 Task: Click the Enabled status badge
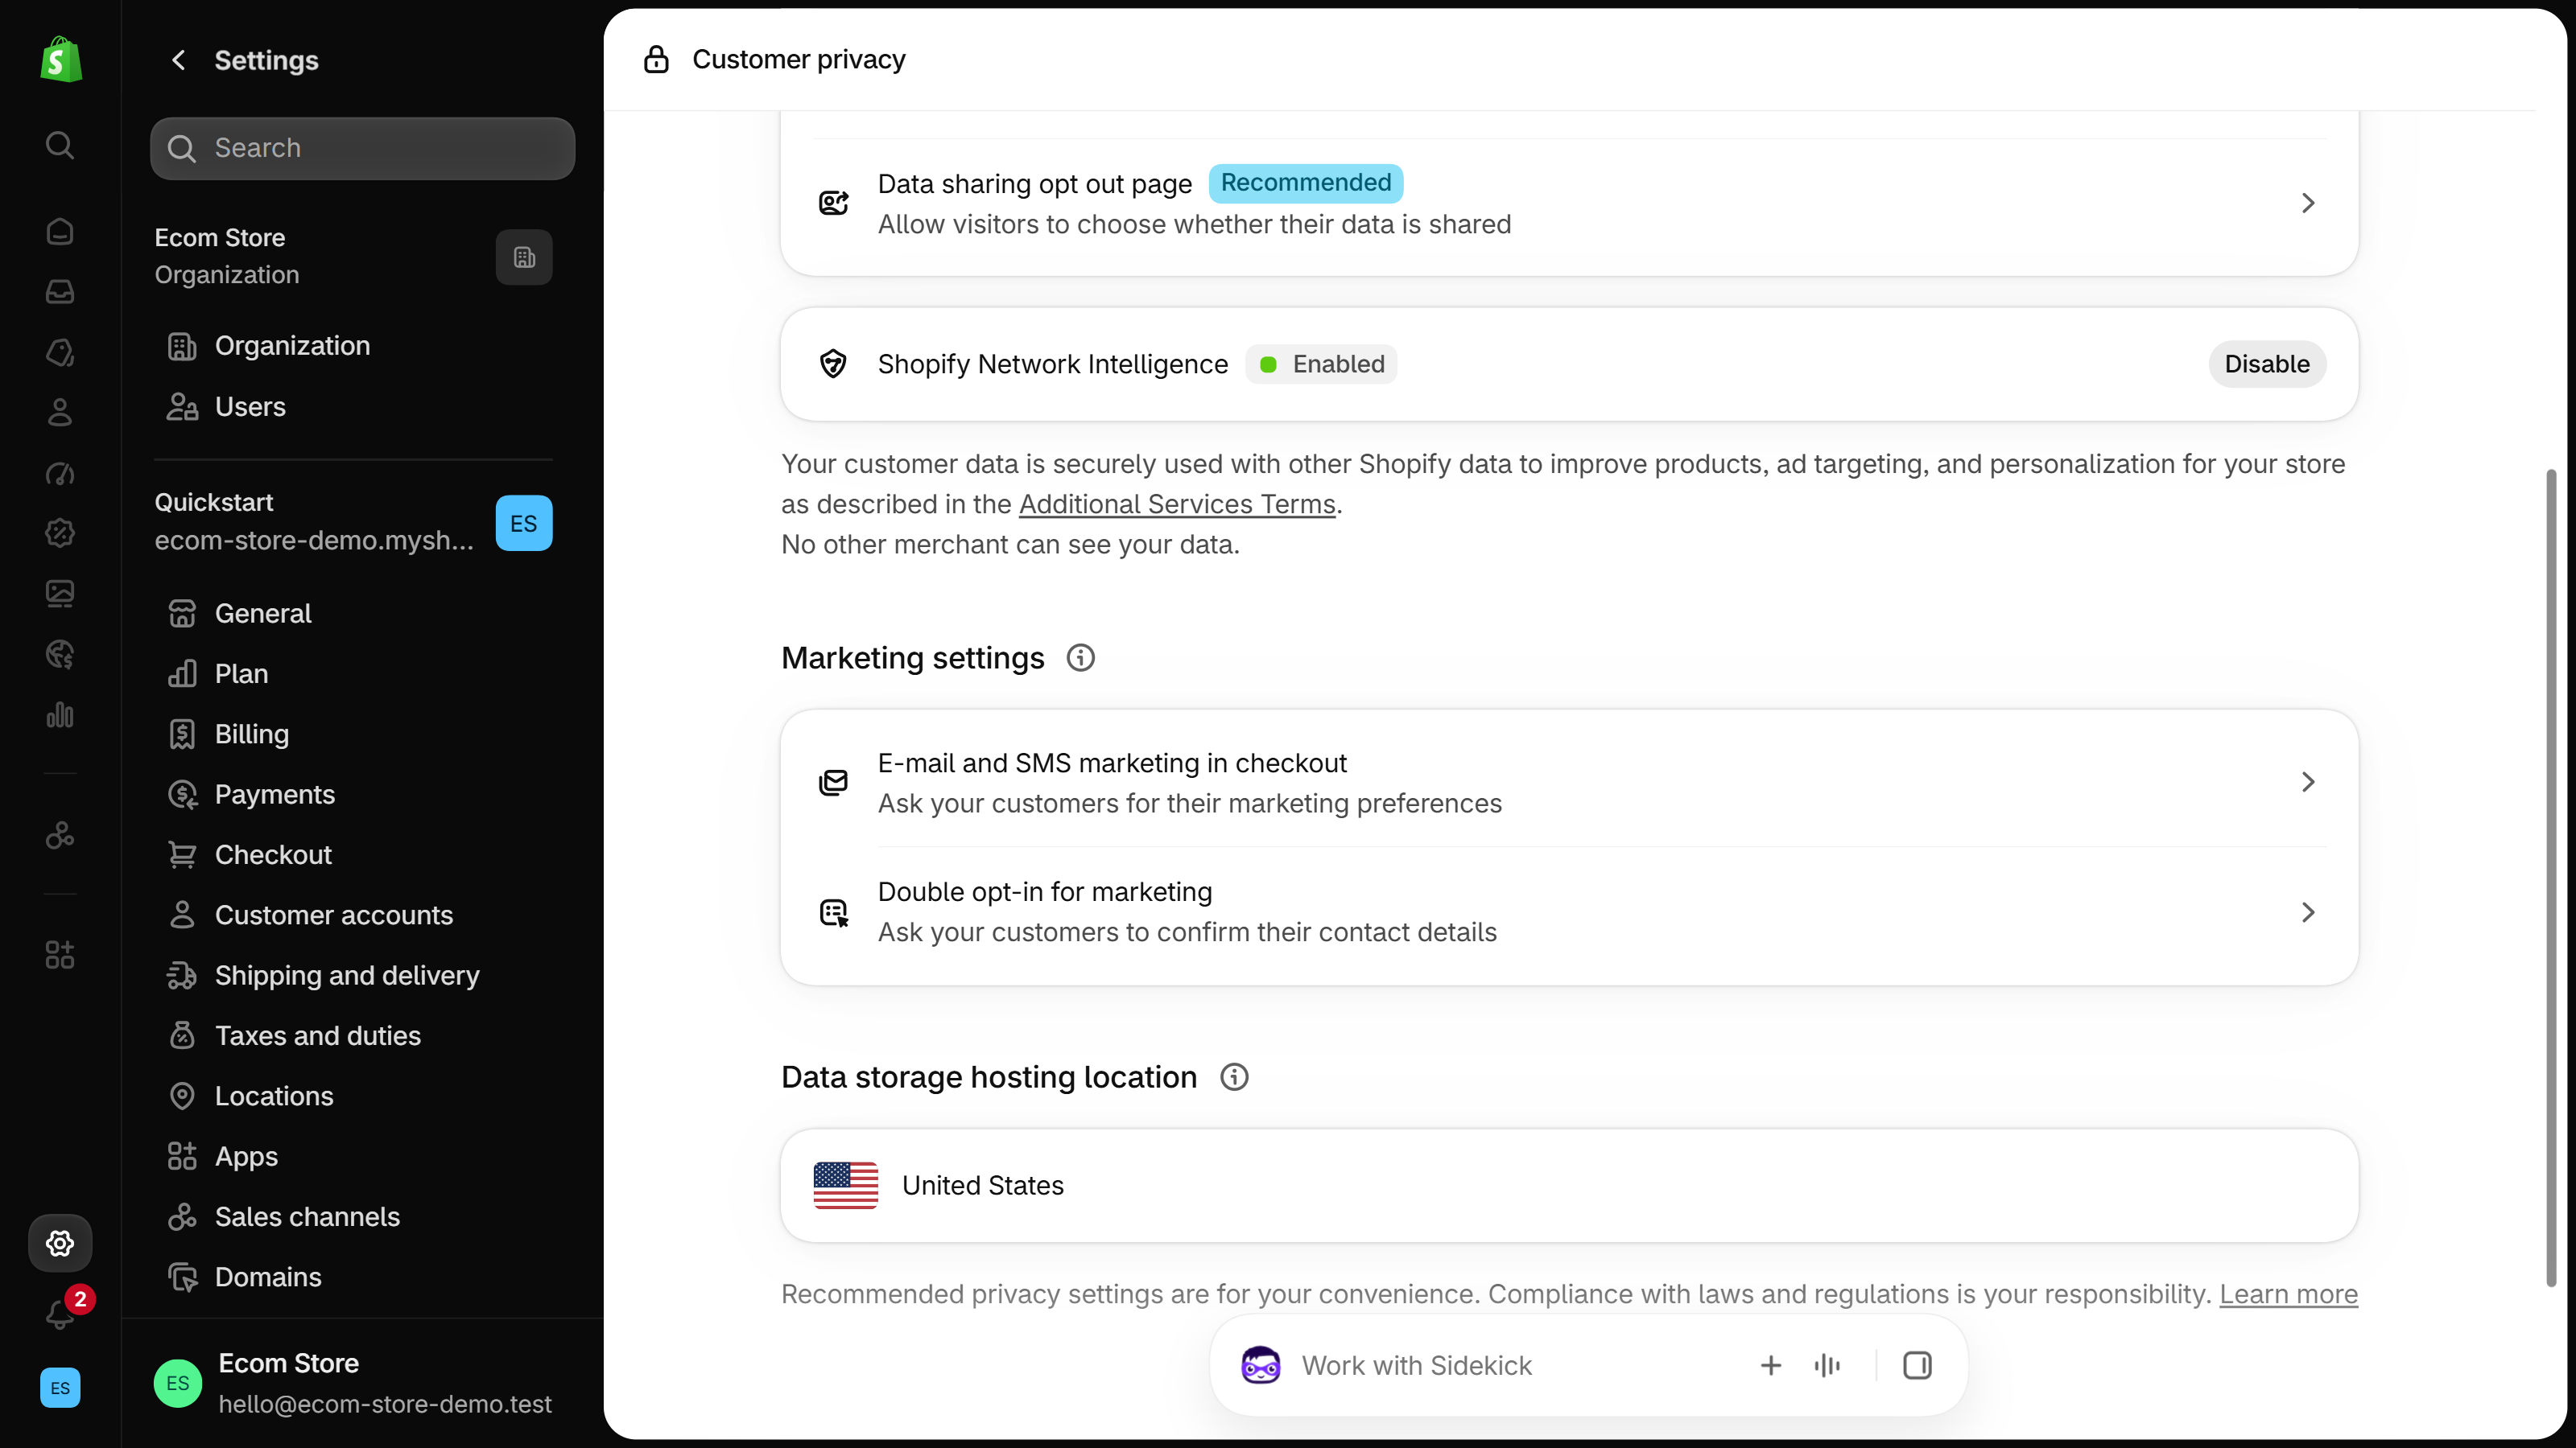pos(1321,364)
